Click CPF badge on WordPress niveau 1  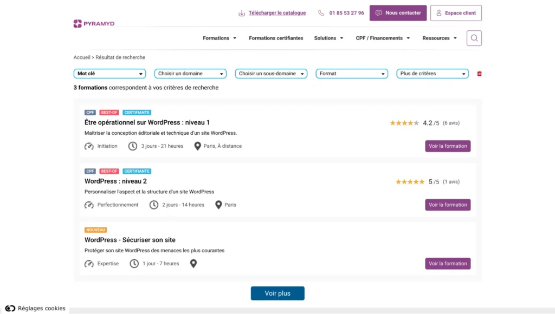click(x=90, y=113)
